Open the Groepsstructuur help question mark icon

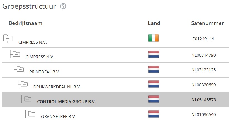63,6
